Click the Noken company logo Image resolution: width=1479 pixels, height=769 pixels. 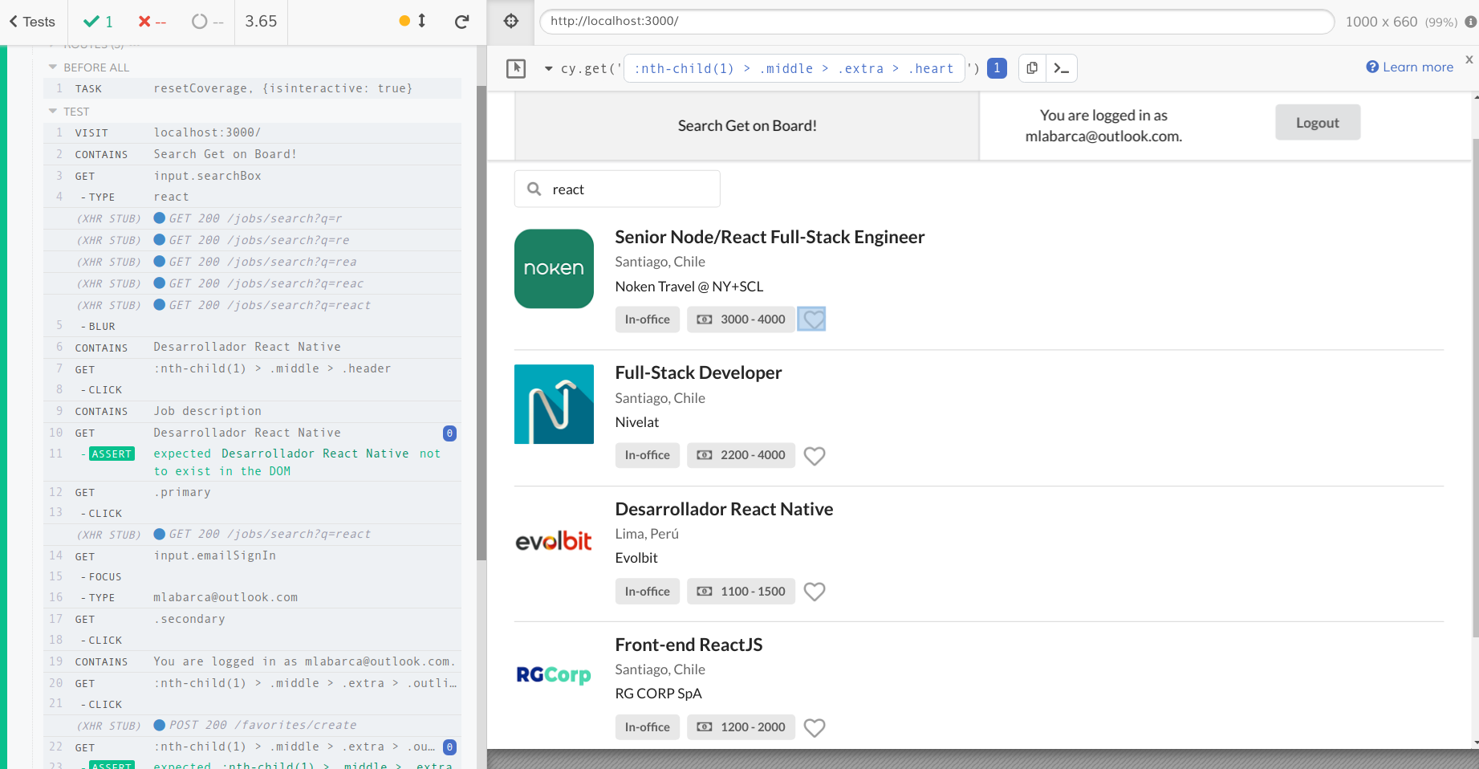554,269
